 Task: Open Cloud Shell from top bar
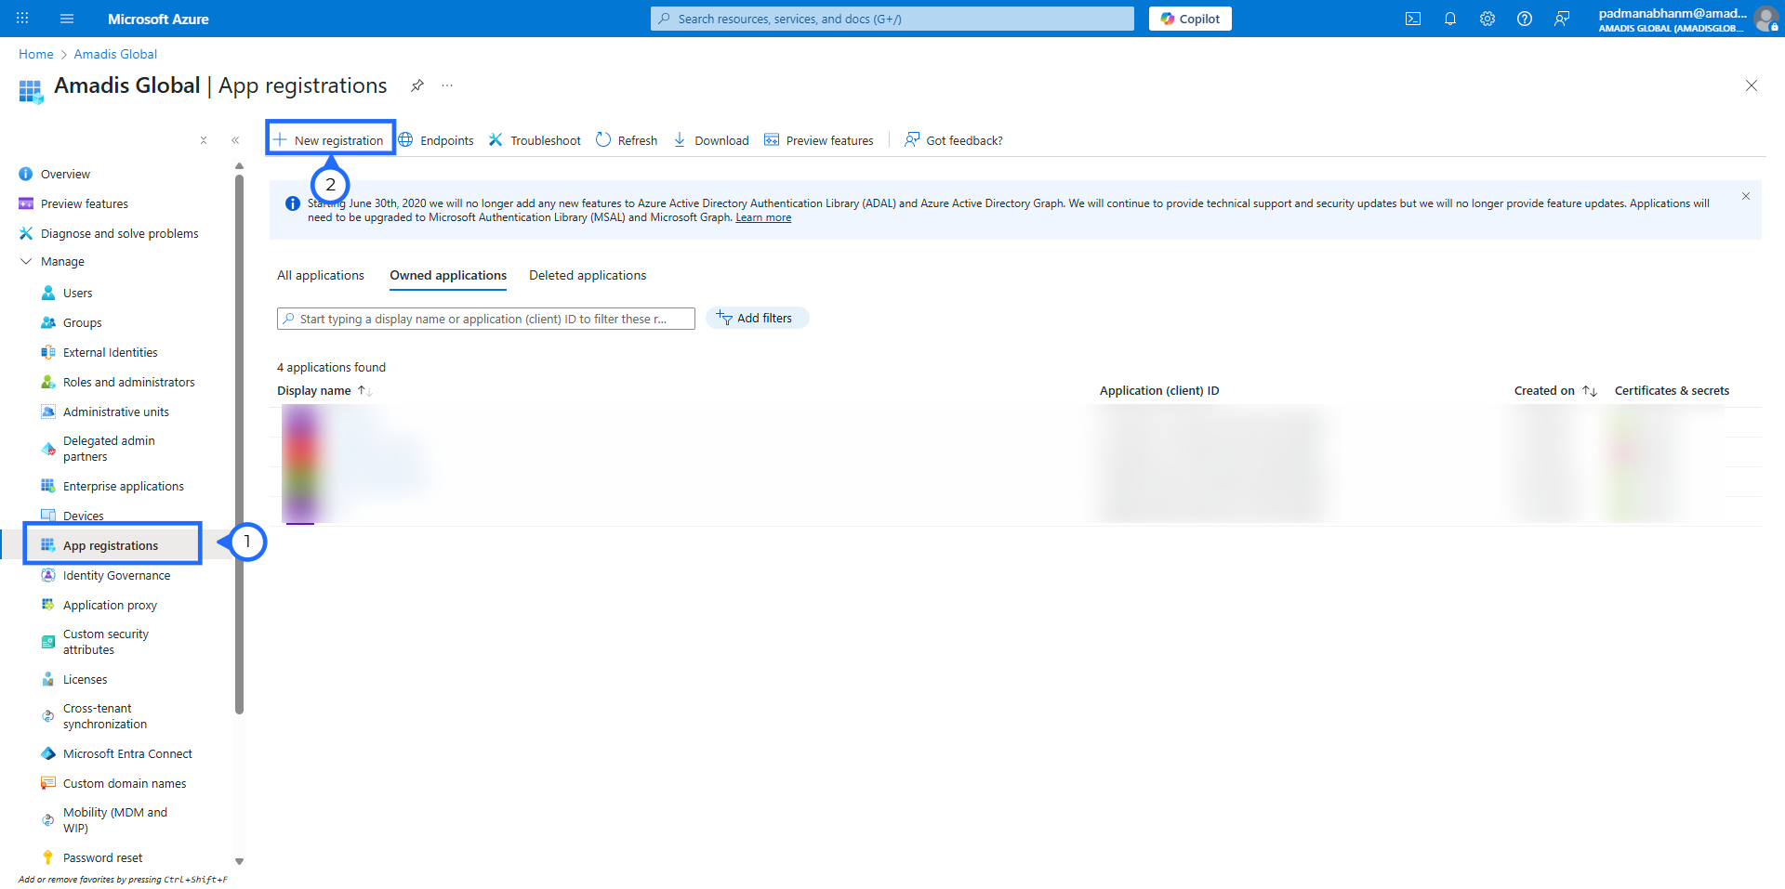[x=1412, y=19]
